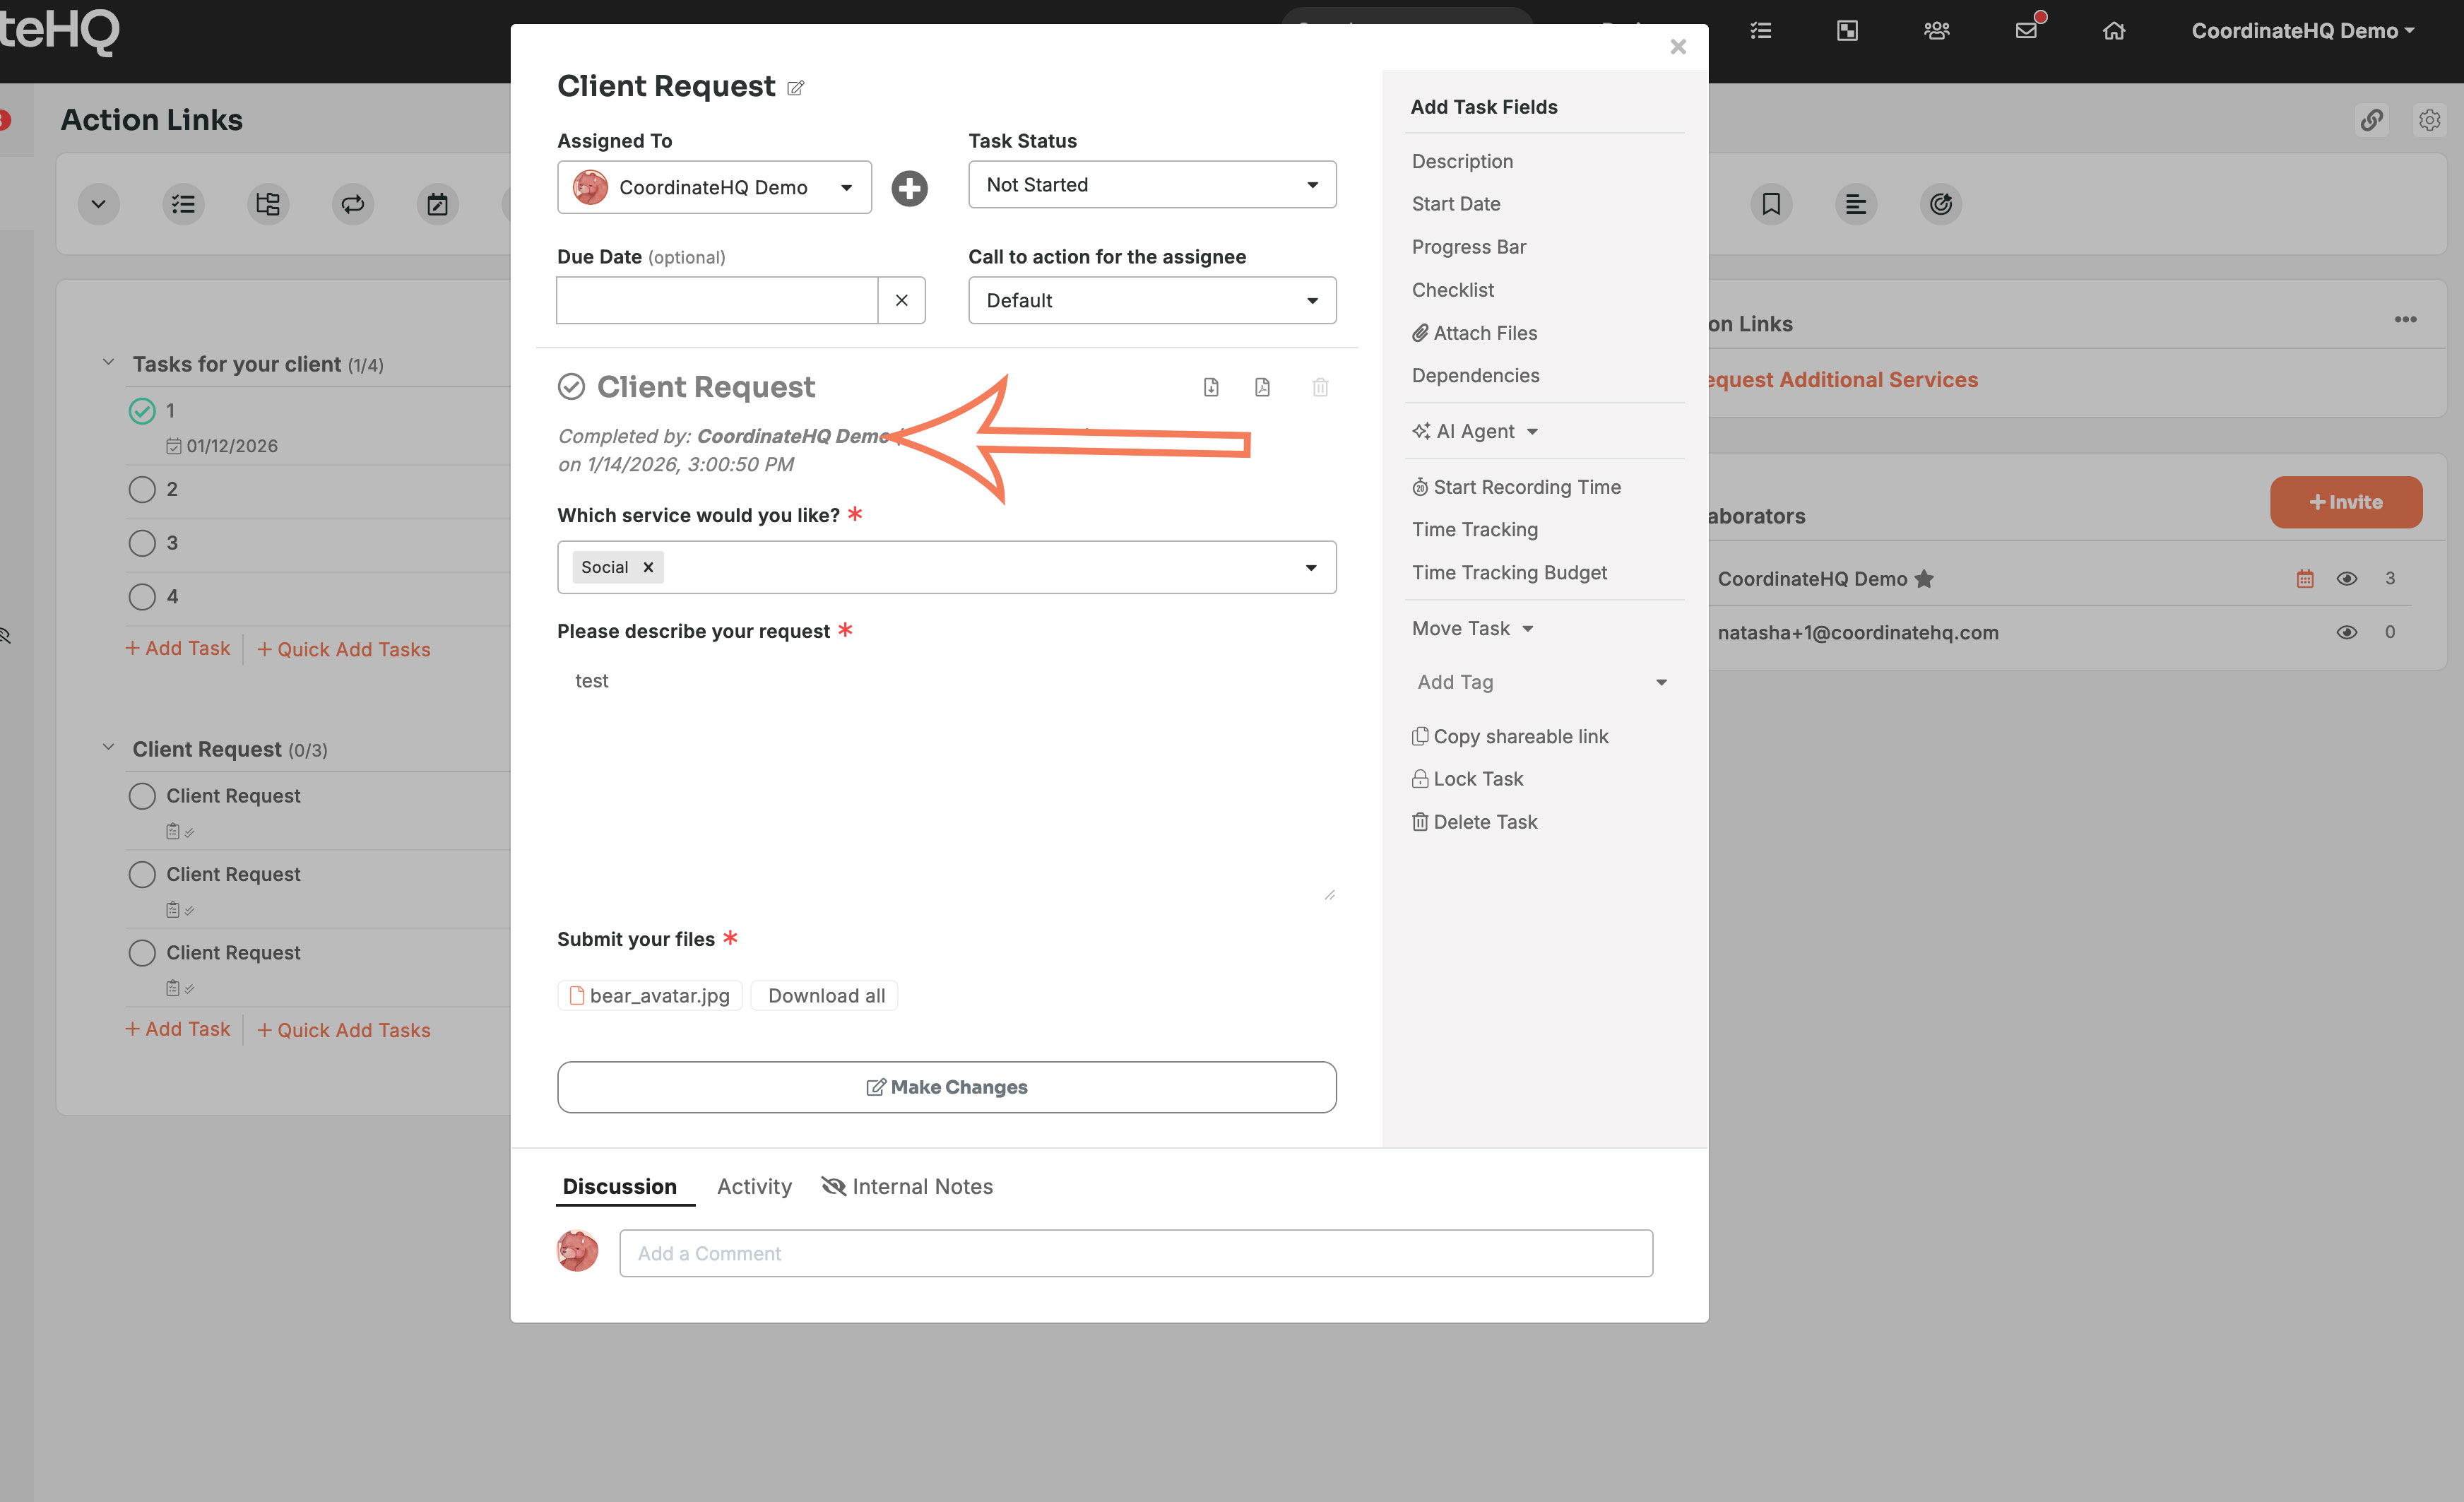The image size is (2464, 1502).
Task: Export form as PDF icon
Action: pos(1262,387)
